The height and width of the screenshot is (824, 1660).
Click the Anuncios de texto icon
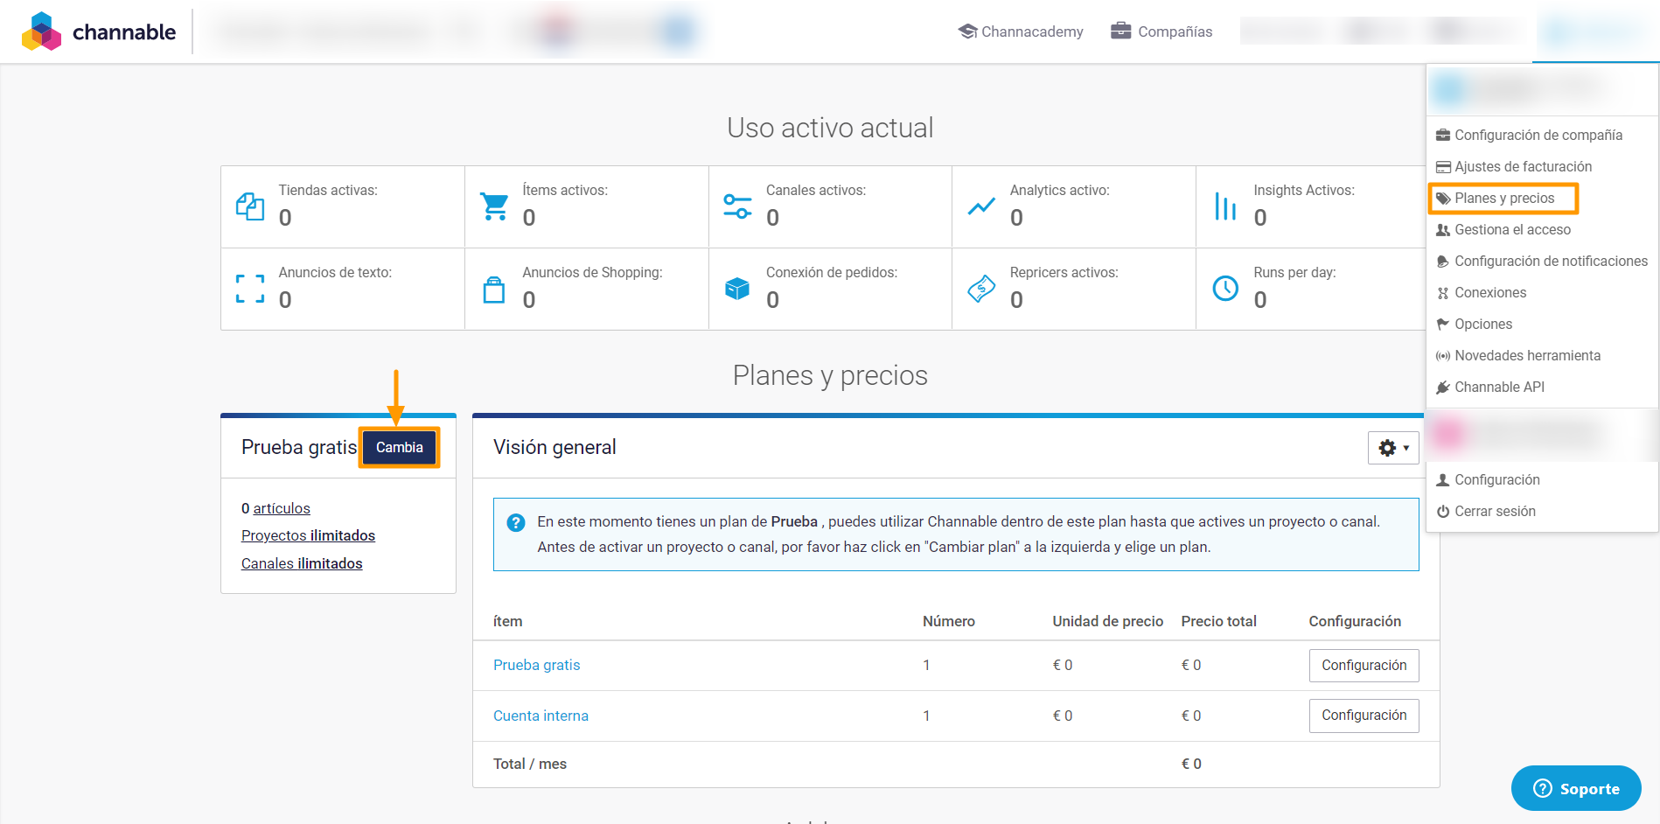pyautogui.click(x=250, y=289)
